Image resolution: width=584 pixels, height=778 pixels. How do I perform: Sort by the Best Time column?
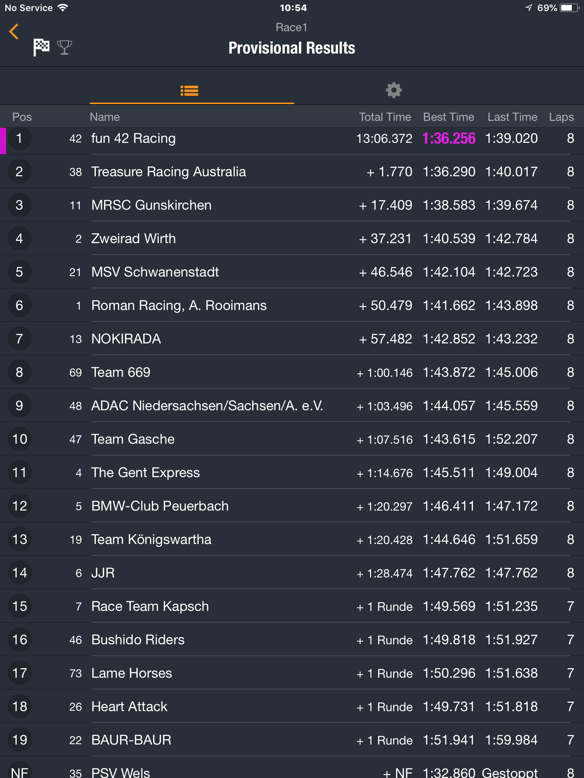pos(449,117)
